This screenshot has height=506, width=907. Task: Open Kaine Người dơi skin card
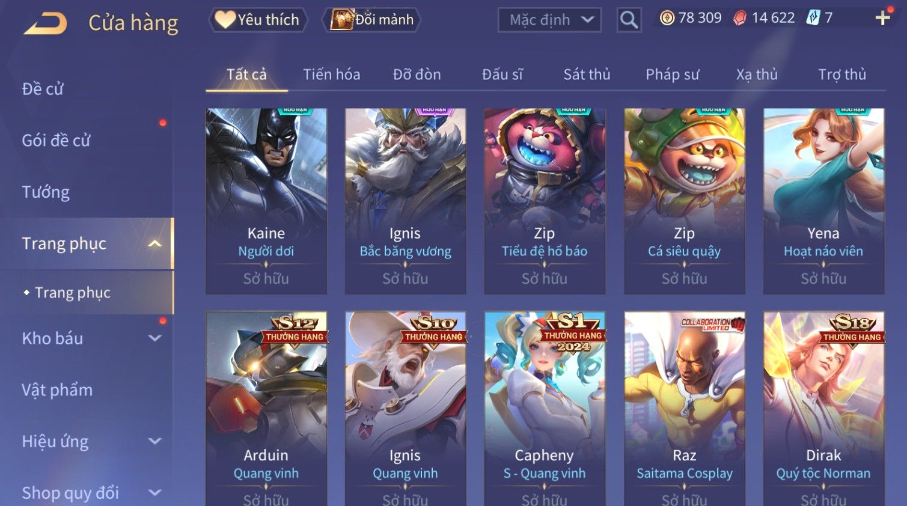266,201
